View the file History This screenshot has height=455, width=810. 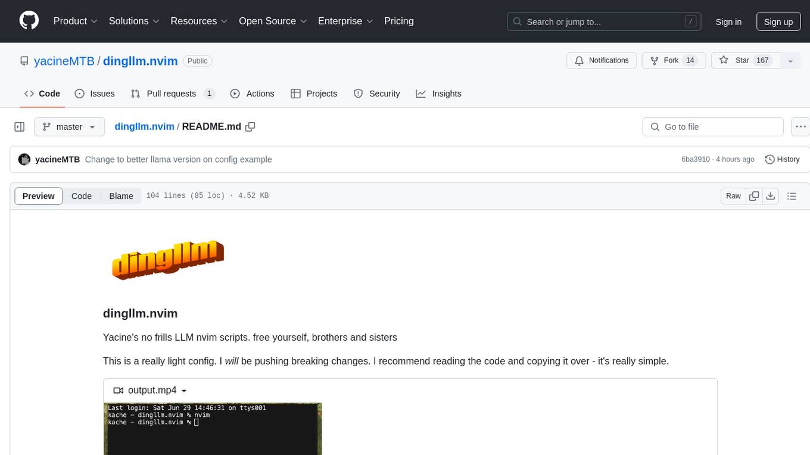tap(782, 160)
